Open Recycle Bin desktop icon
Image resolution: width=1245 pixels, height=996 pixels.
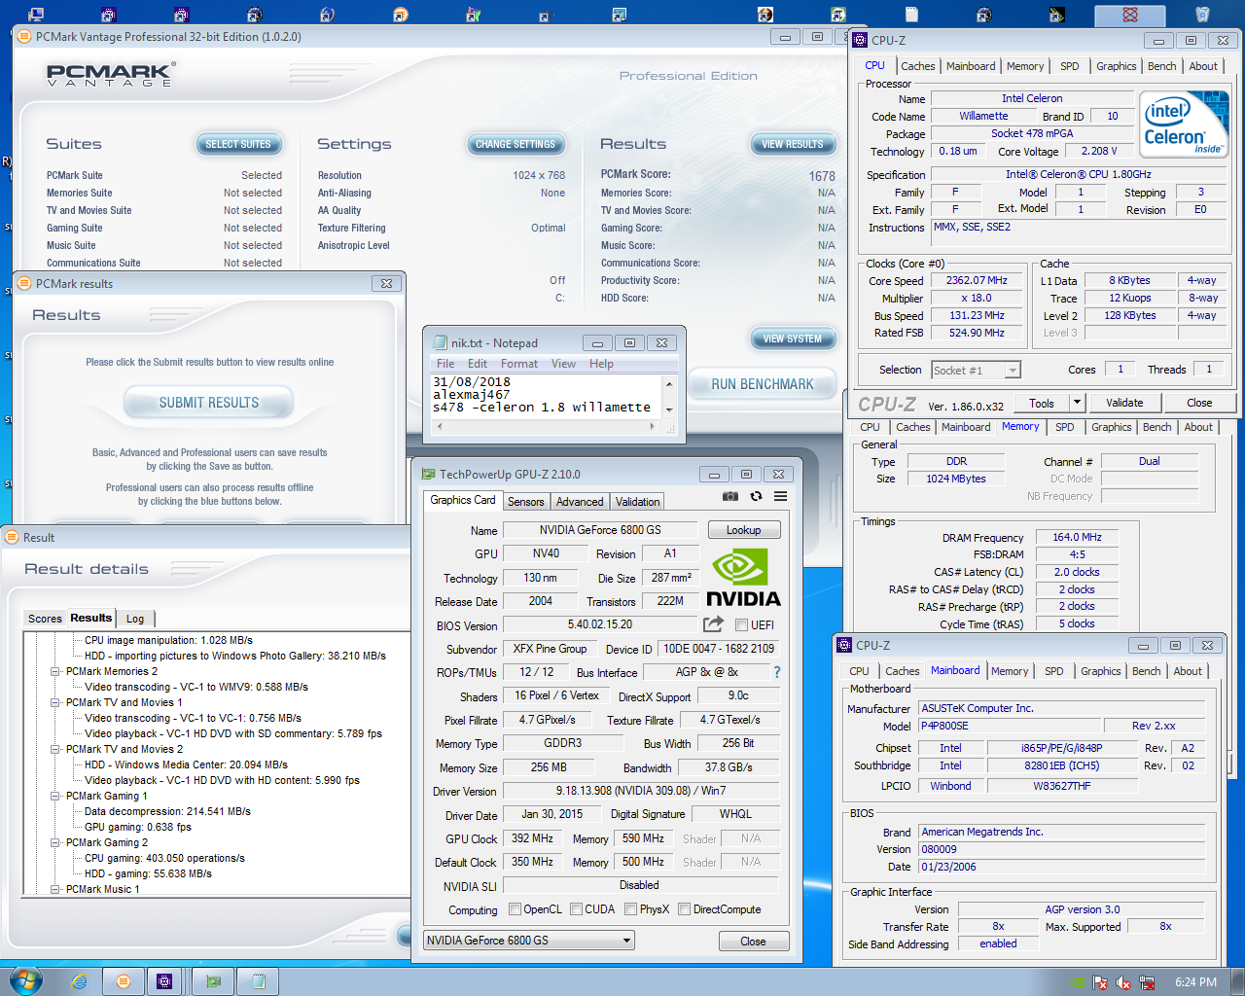(x=1202, y=14)
